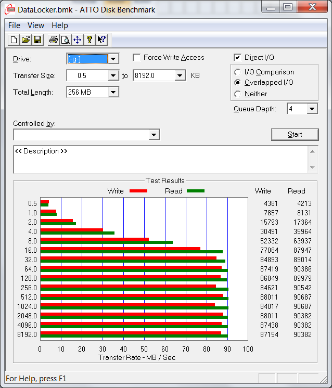Viewport: 332px width, 388px height.
Task: Open the File menu
Action: click(14, 25)
